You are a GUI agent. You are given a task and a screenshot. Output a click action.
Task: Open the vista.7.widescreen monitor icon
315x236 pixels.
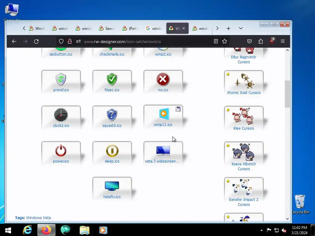pyautogui.click(x=163, y=151)
